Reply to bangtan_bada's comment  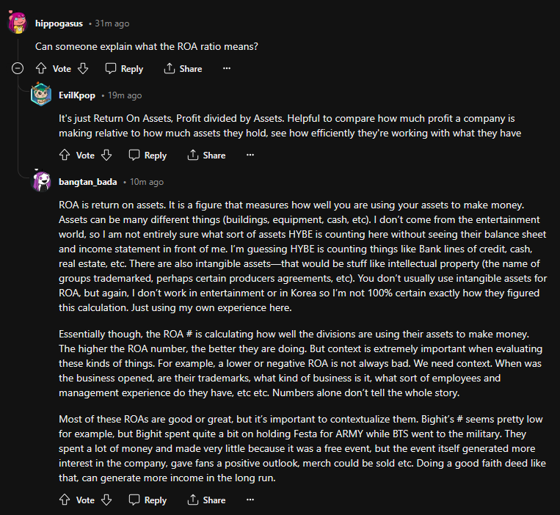148,500
